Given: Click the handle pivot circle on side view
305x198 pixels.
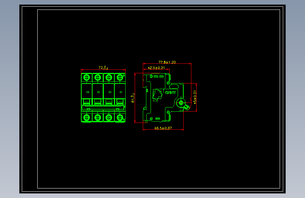Looking at the screenshot, I should click(x=181, y=103).
